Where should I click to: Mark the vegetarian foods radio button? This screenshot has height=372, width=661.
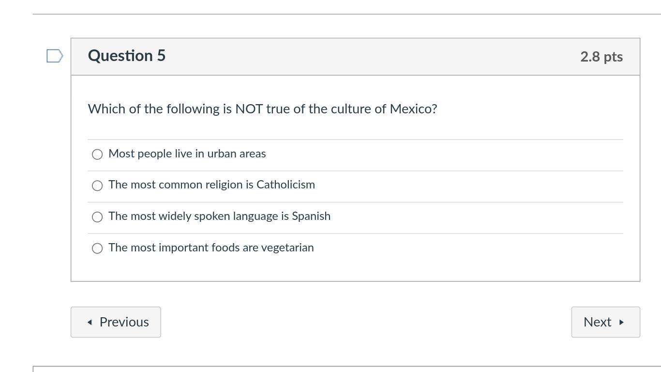point(97,248)
